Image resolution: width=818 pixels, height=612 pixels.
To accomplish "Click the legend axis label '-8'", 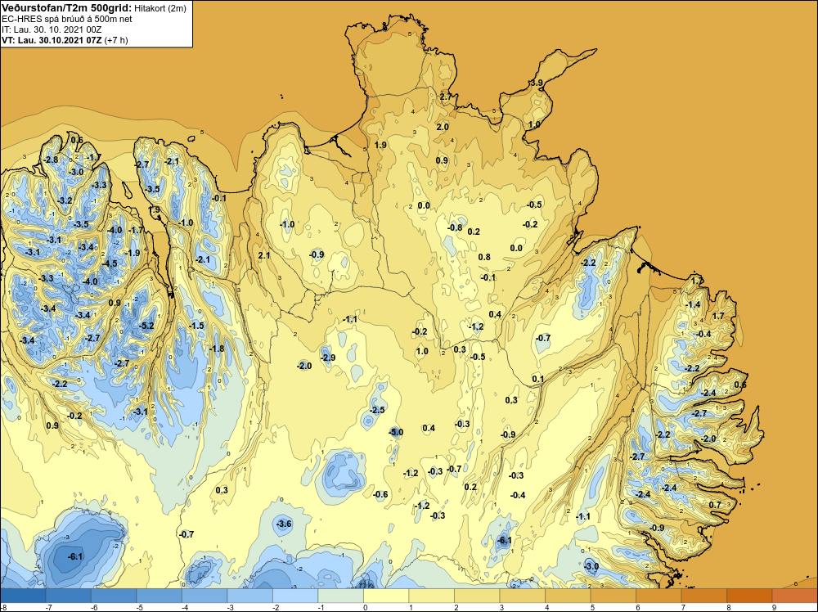I will [x=3, y=607].
